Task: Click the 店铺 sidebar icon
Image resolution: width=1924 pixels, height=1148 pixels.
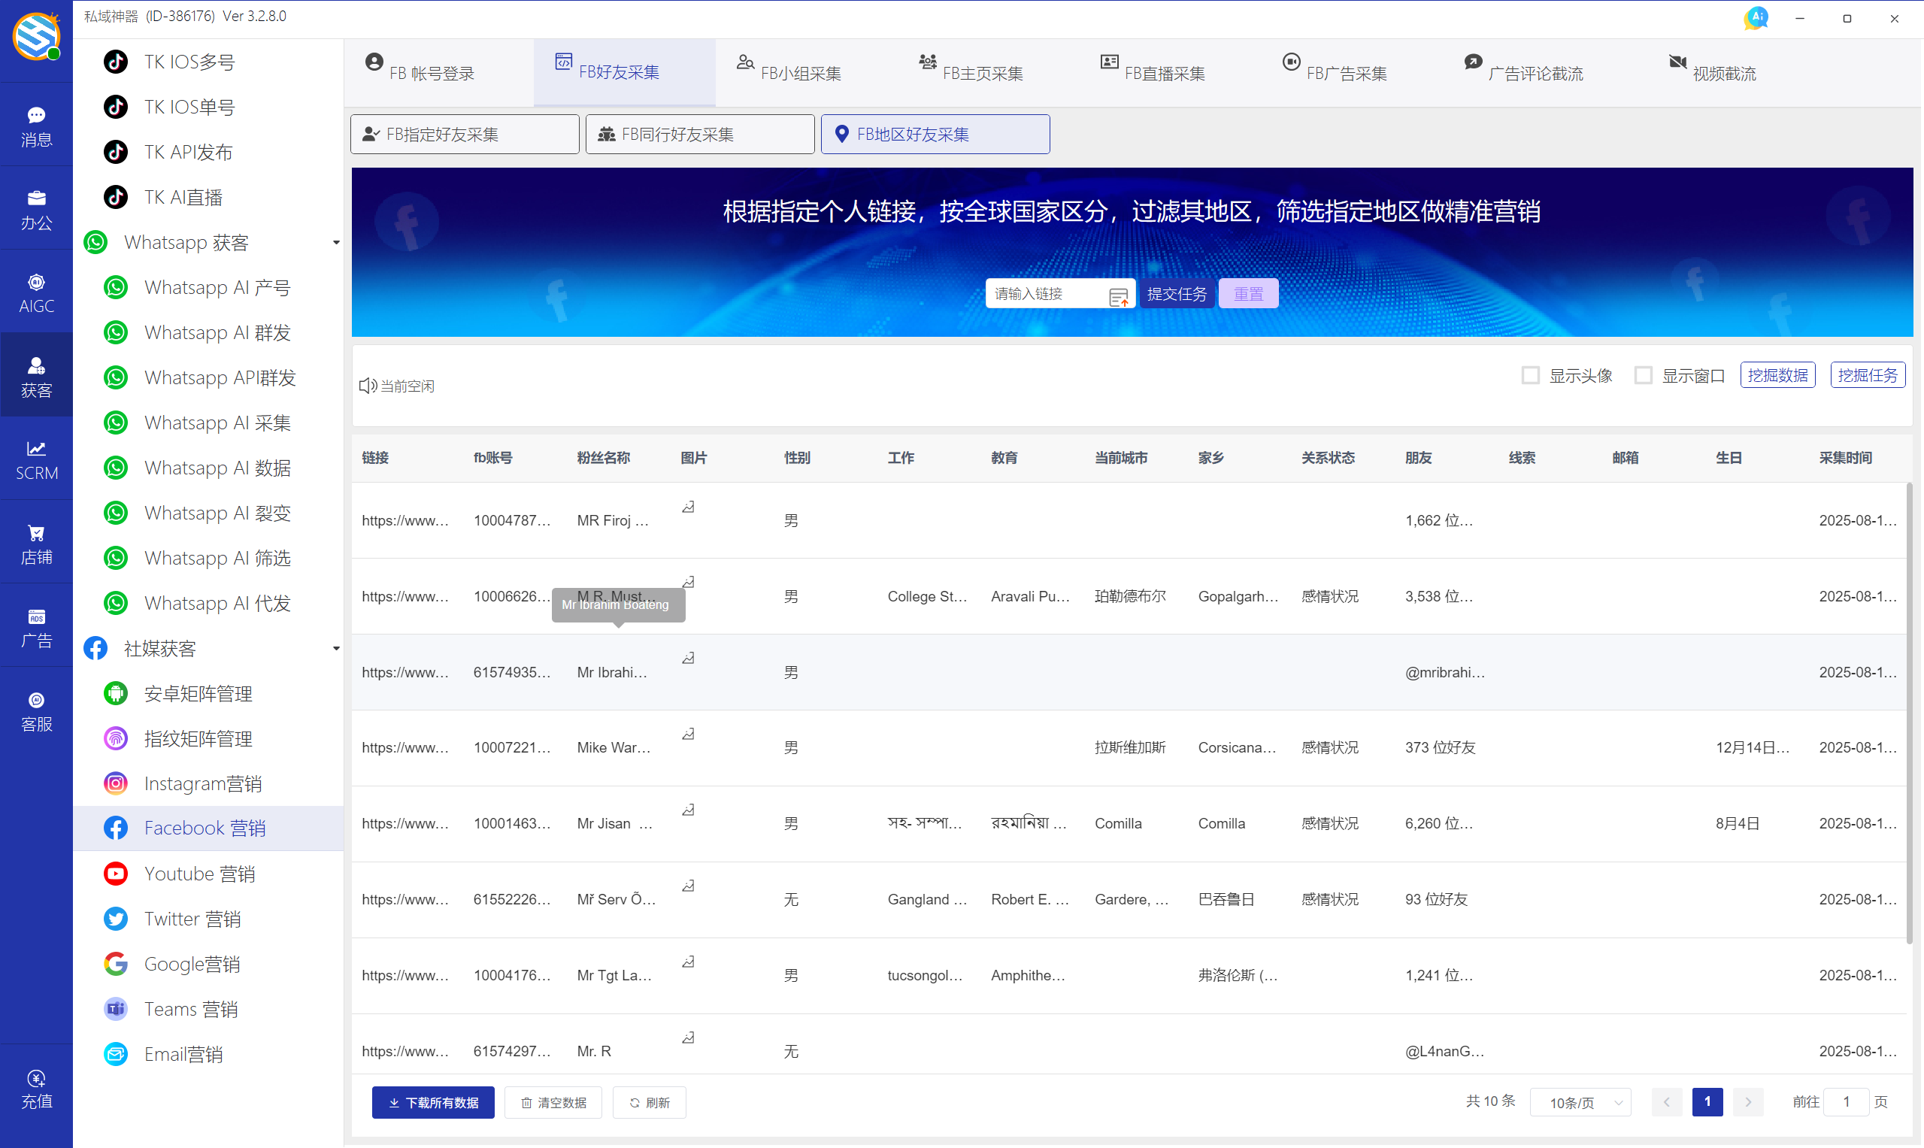Action: click(x=36, y=541)
